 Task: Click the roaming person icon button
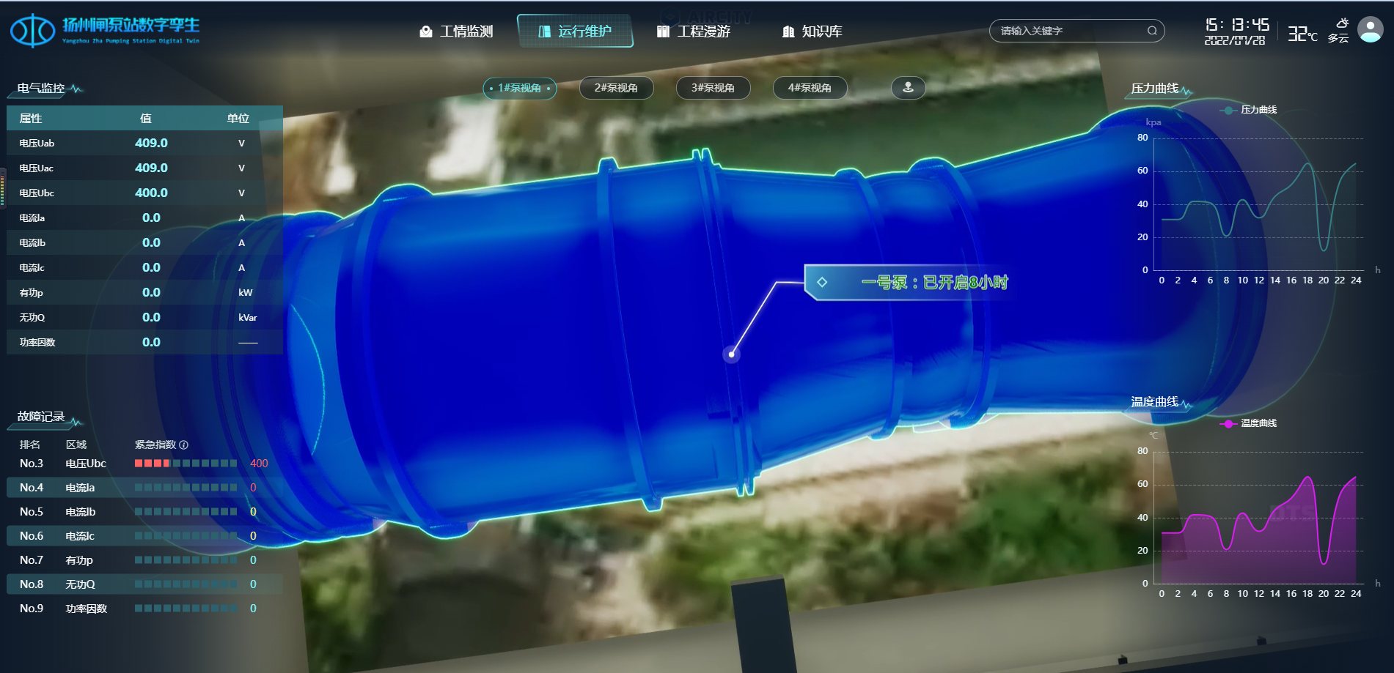(908, 88)
